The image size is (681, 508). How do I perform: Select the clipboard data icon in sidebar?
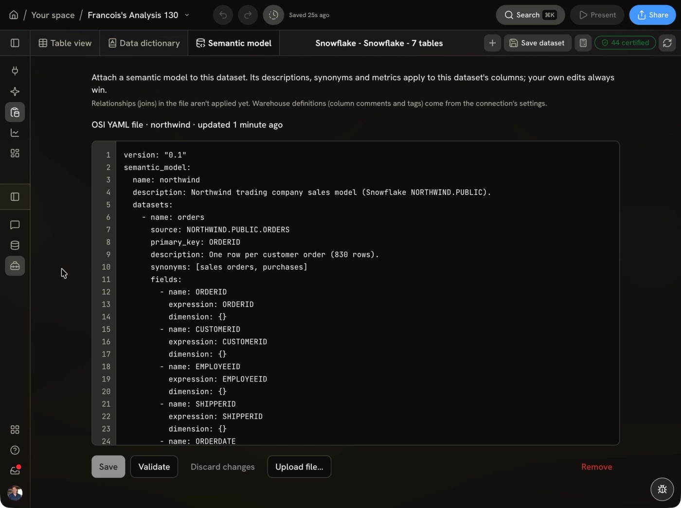pos(15,112)
